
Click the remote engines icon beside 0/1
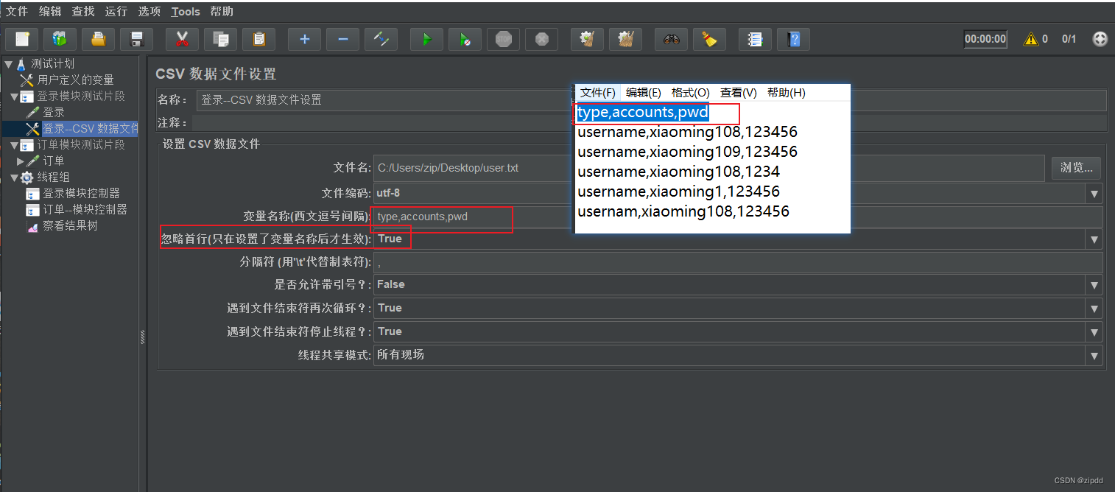tap(1100, 39)
